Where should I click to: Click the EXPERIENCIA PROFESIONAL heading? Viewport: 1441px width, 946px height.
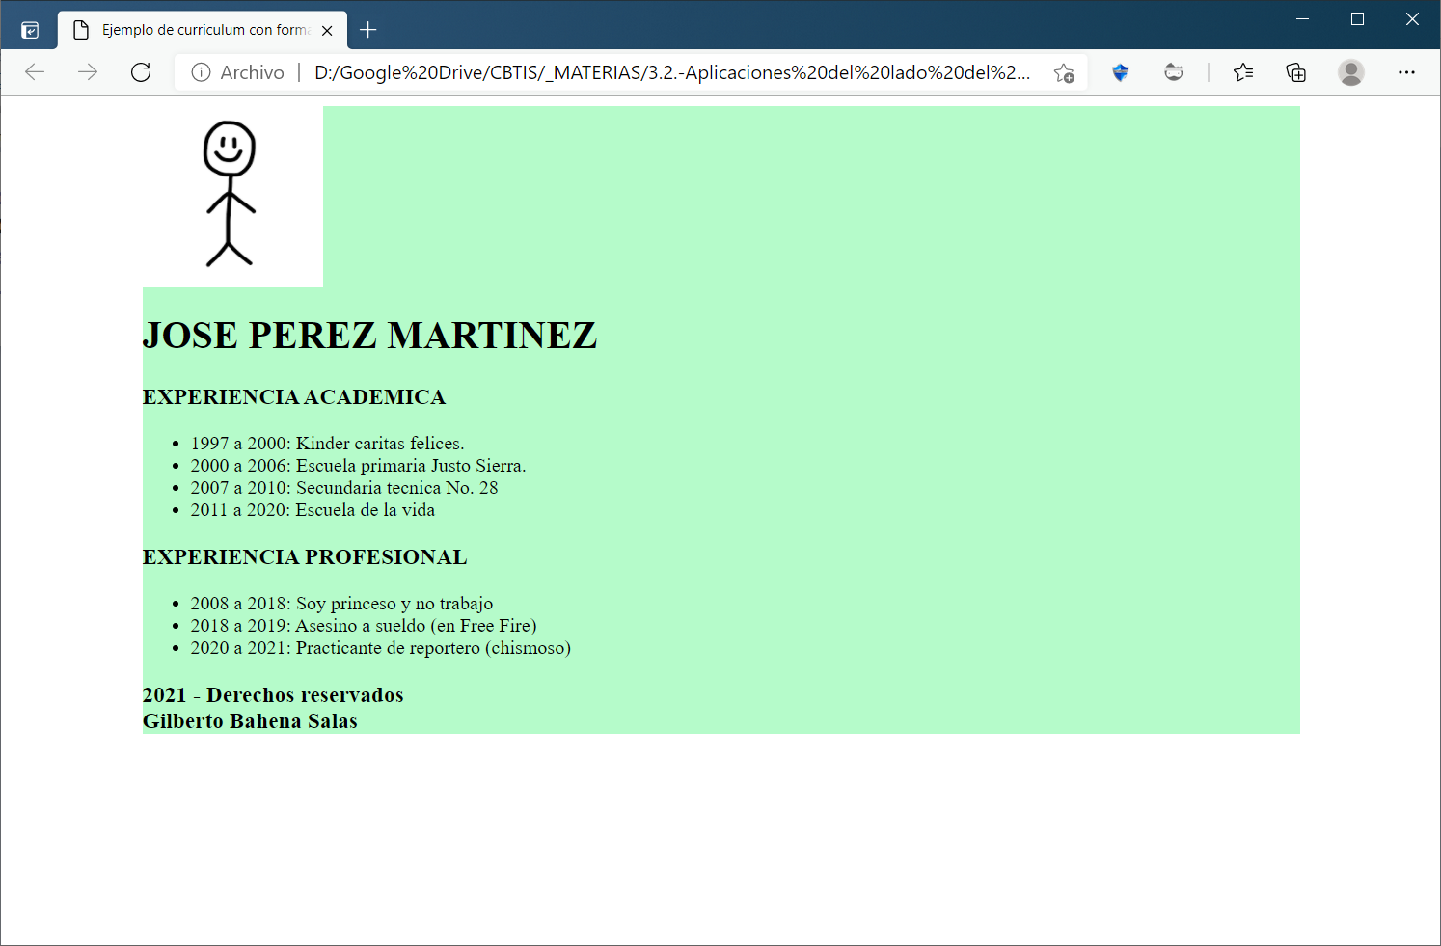point(305,556)
